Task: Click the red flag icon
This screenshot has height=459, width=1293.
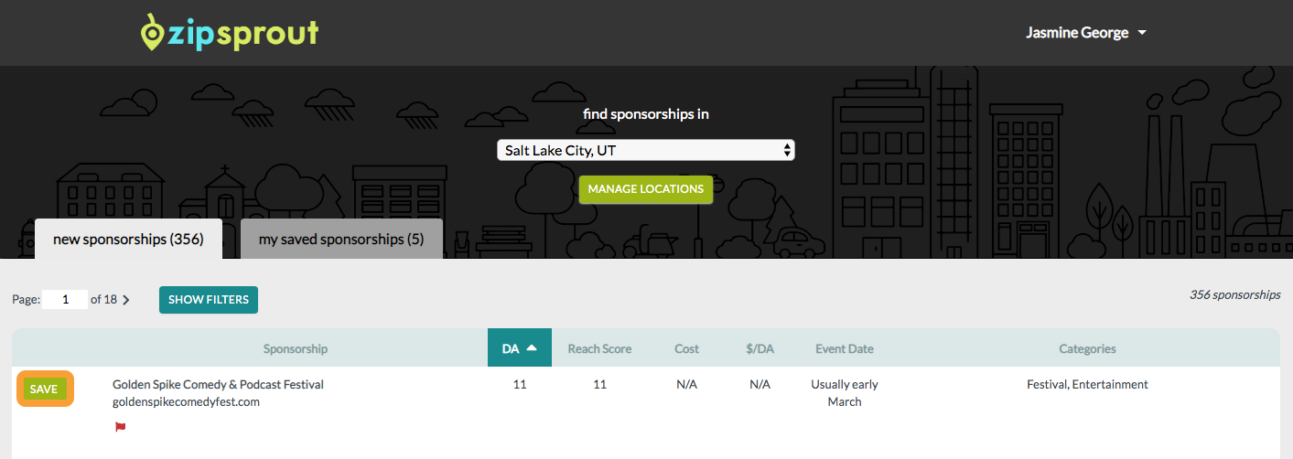Action: click(120, 426)
